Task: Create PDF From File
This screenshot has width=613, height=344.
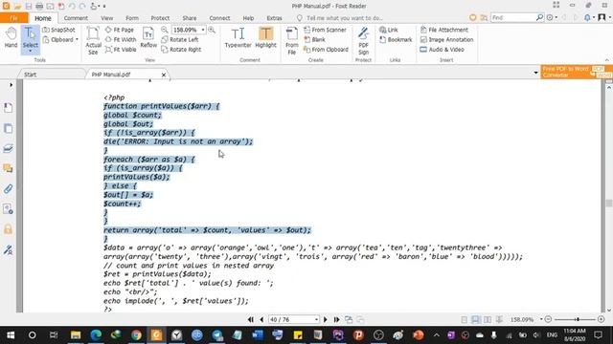Action: coord(291,40)
